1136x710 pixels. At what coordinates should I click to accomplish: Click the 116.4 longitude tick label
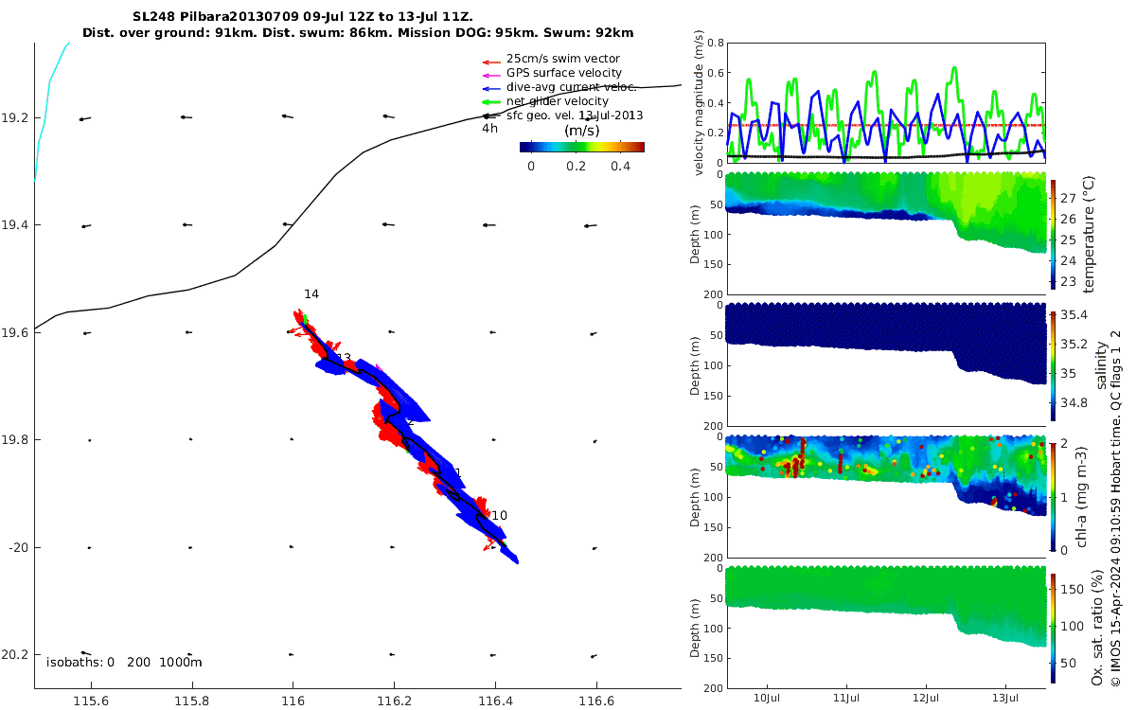pos(495,700)
